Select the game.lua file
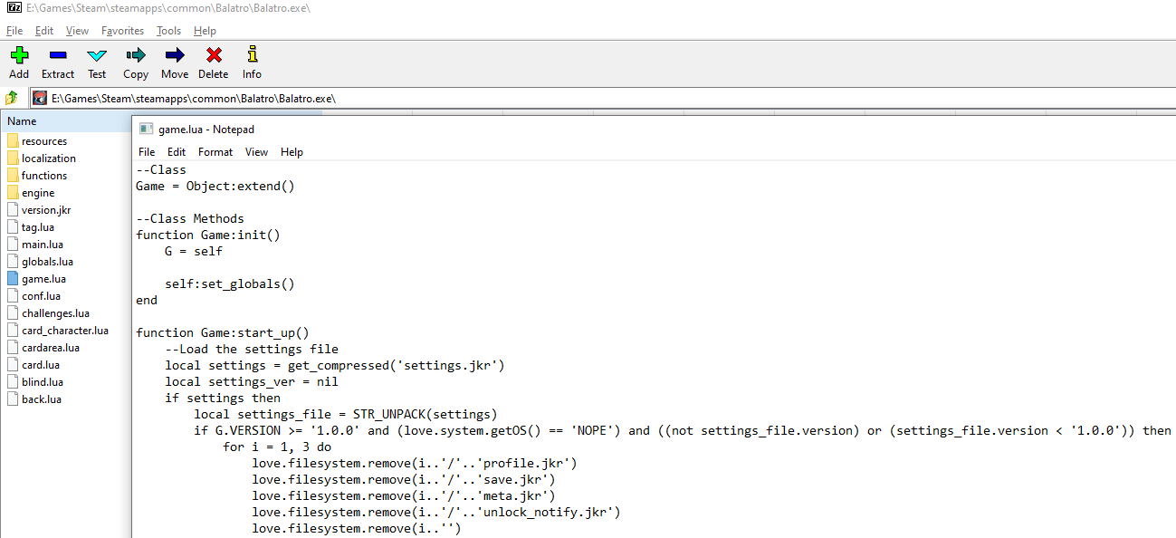 point(43,279)
